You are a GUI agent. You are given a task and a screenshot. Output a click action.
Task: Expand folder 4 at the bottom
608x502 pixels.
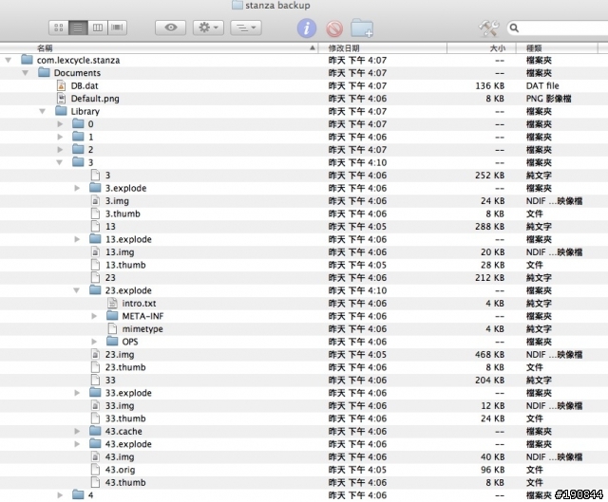tap(60, 495)
